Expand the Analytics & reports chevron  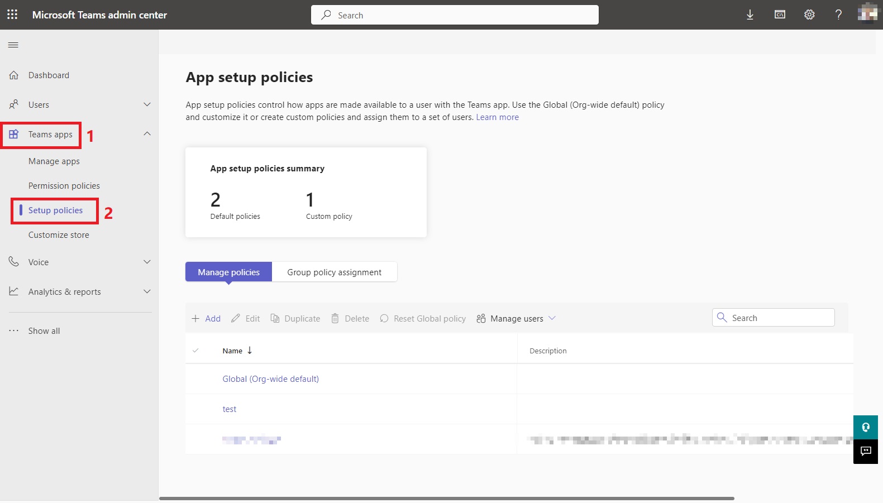tap(147, 291)
